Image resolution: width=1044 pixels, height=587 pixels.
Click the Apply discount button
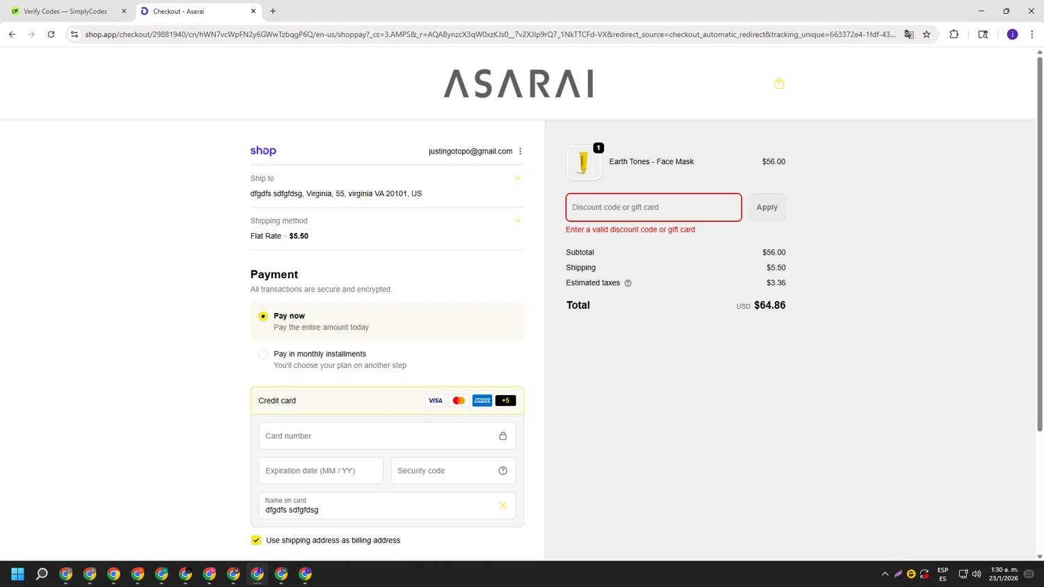[x=767, y=207]
